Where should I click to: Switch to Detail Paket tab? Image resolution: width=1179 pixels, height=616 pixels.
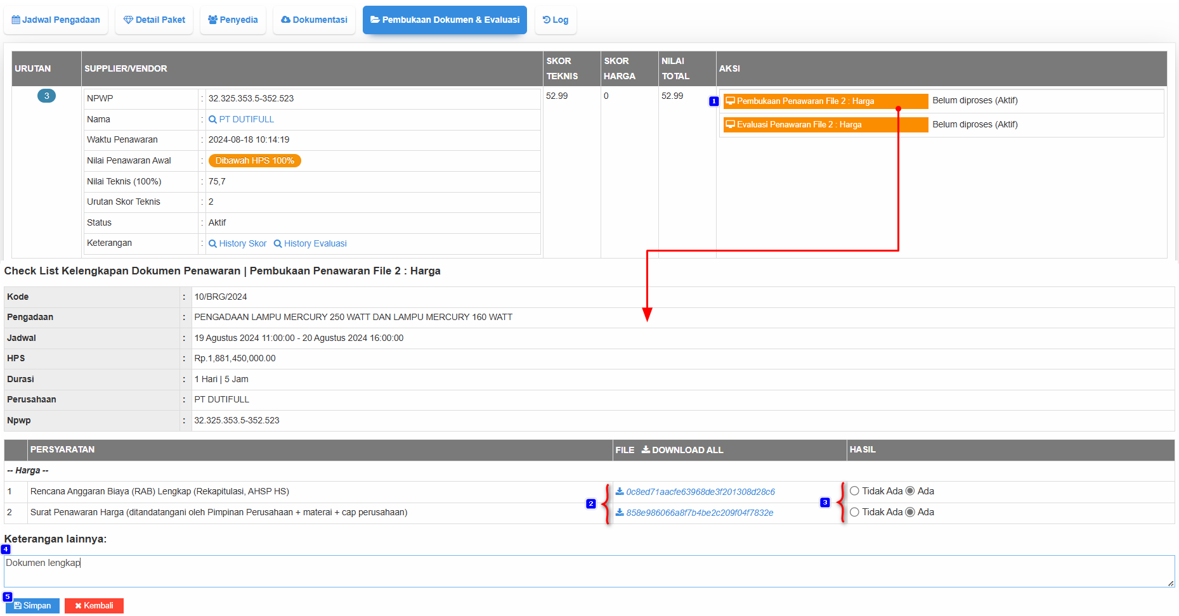coord(154,20)
